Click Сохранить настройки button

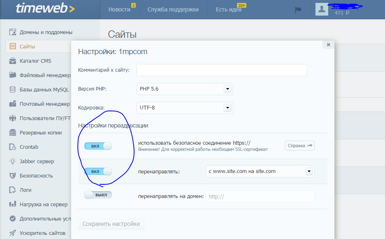pos(111,224)
